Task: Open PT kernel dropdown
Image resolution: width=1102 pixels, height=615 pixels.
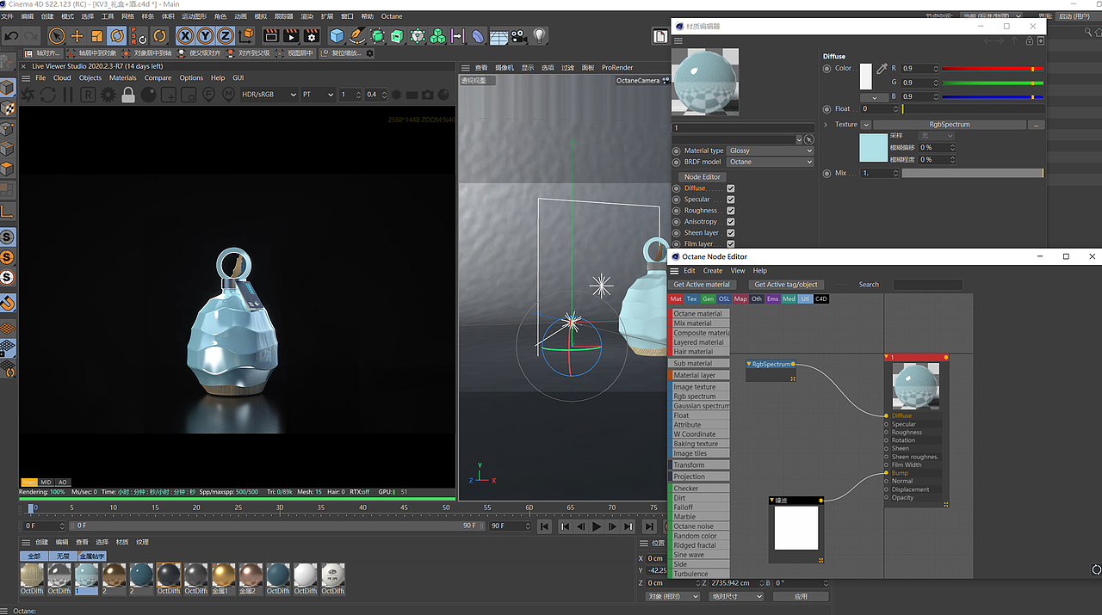Action: pyautogui.click(x=318, y=95)
